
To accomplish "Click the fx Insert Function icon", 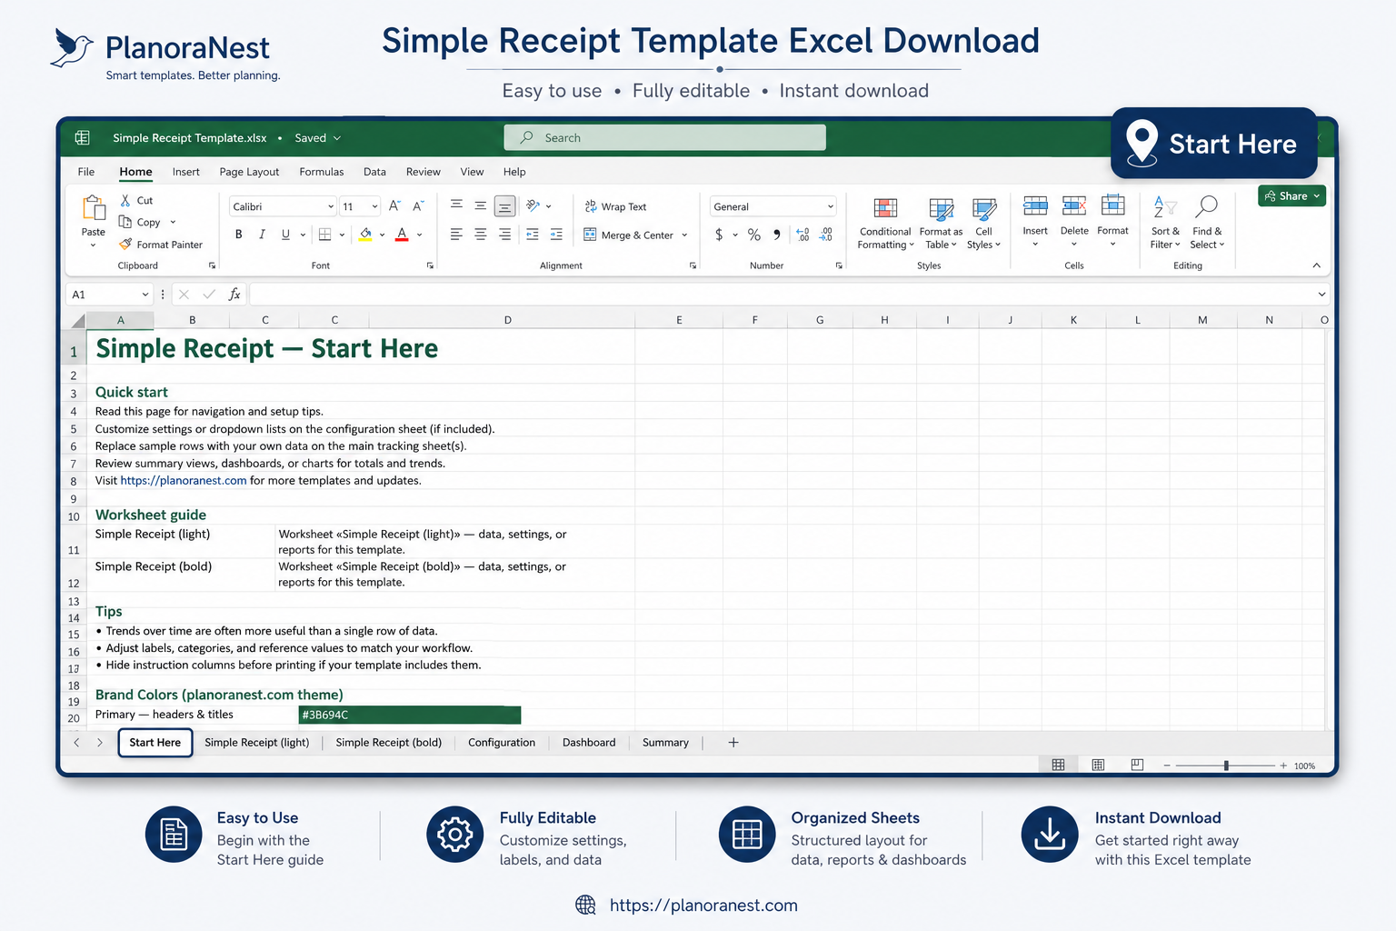I will (x=234, y=294).
